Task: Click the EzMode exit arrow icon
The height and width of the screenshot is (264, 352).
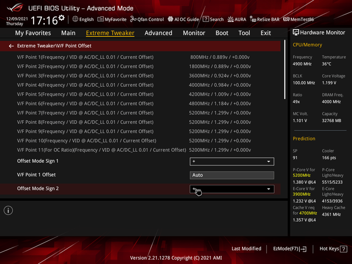Action: 303,249
